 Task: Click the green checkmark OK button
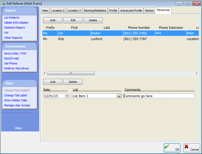[x=172, y=148]
